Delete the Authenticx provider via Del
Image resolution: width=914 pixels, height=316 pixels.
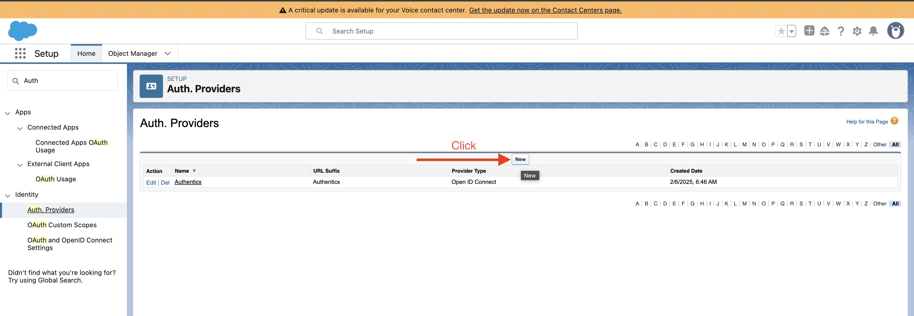click(x=165, y=182)
